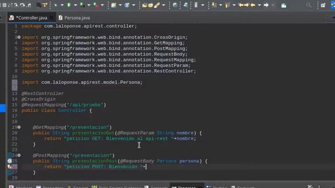
Task: Run the program with the green play icon
Action: pyautogui.click(x=69, y=5)
